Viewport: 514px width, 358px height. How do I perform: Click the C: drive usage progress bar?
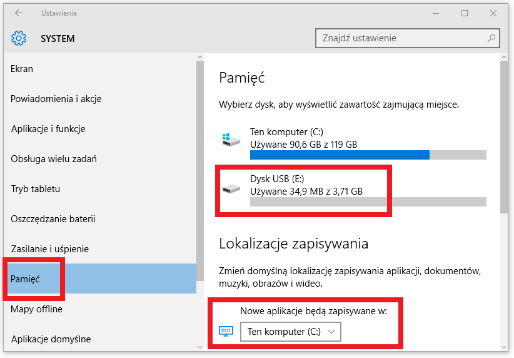(x=368, y=155)
